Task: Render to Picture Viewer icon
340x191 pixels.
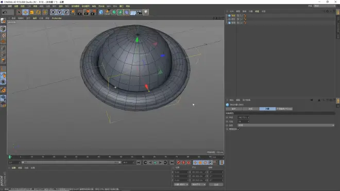Action: (87, 12)
